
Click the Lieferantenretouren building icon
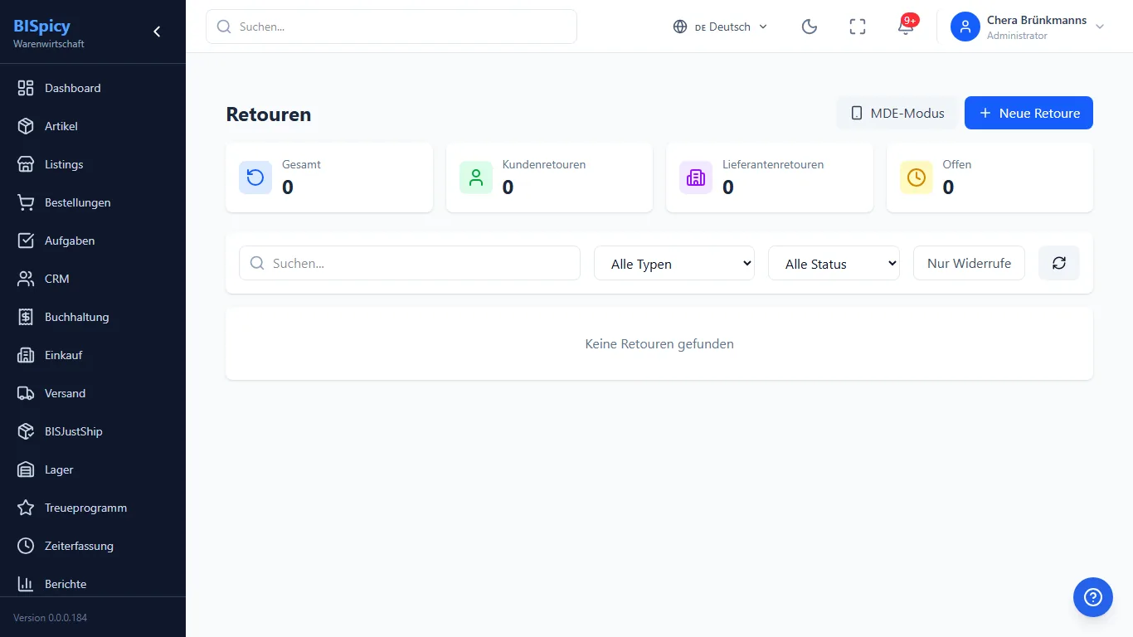[x=696, y=177]
